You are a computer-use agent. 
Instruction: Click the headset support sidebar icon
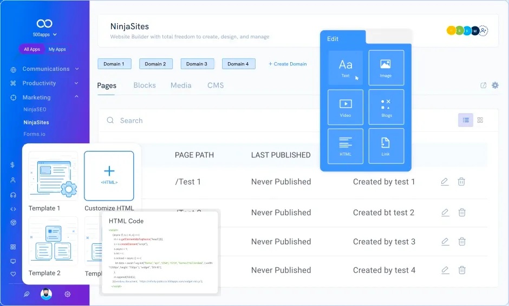click(14, 195)
